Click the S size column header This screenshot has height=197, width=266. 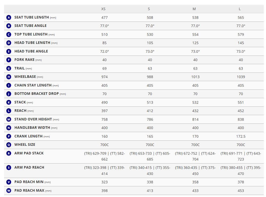coord(149,9)
